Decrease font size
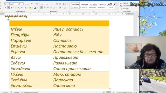 click(x=28, y=4)
